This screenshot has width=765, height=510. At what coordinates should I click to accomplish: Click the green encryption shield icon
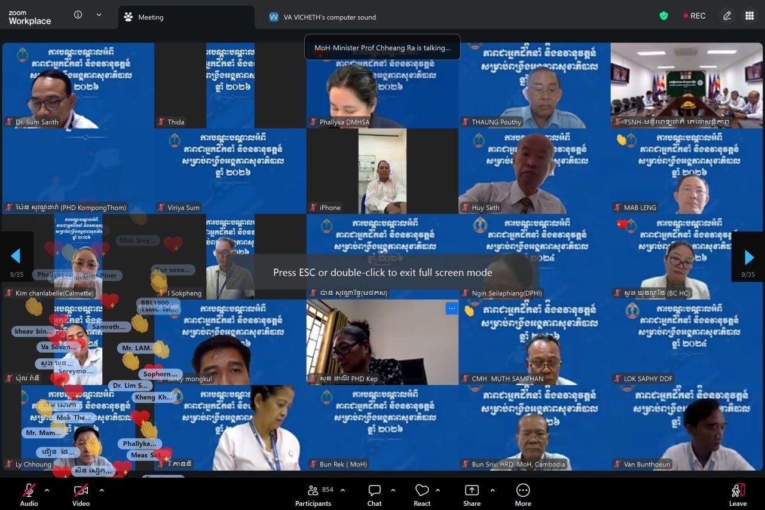point(663,16)
